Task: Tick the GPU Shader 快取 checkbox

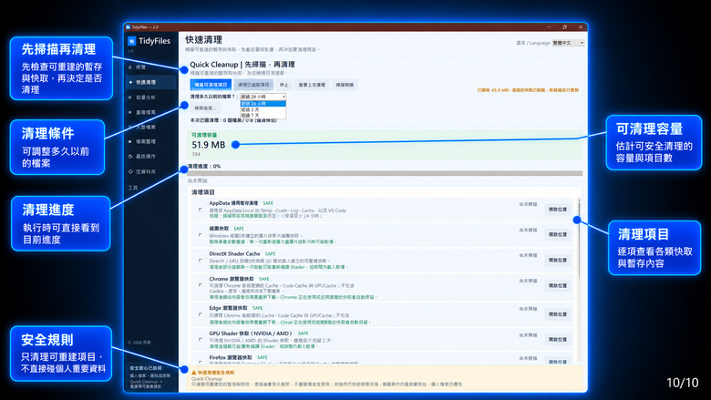Action: click(201, 339)
